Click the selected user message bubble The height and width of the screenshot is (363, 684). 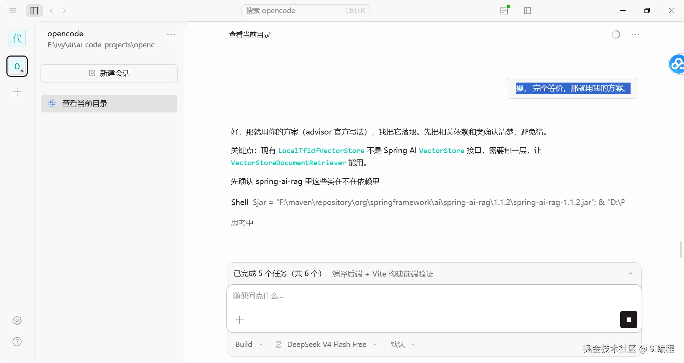[x=572, y=88]
